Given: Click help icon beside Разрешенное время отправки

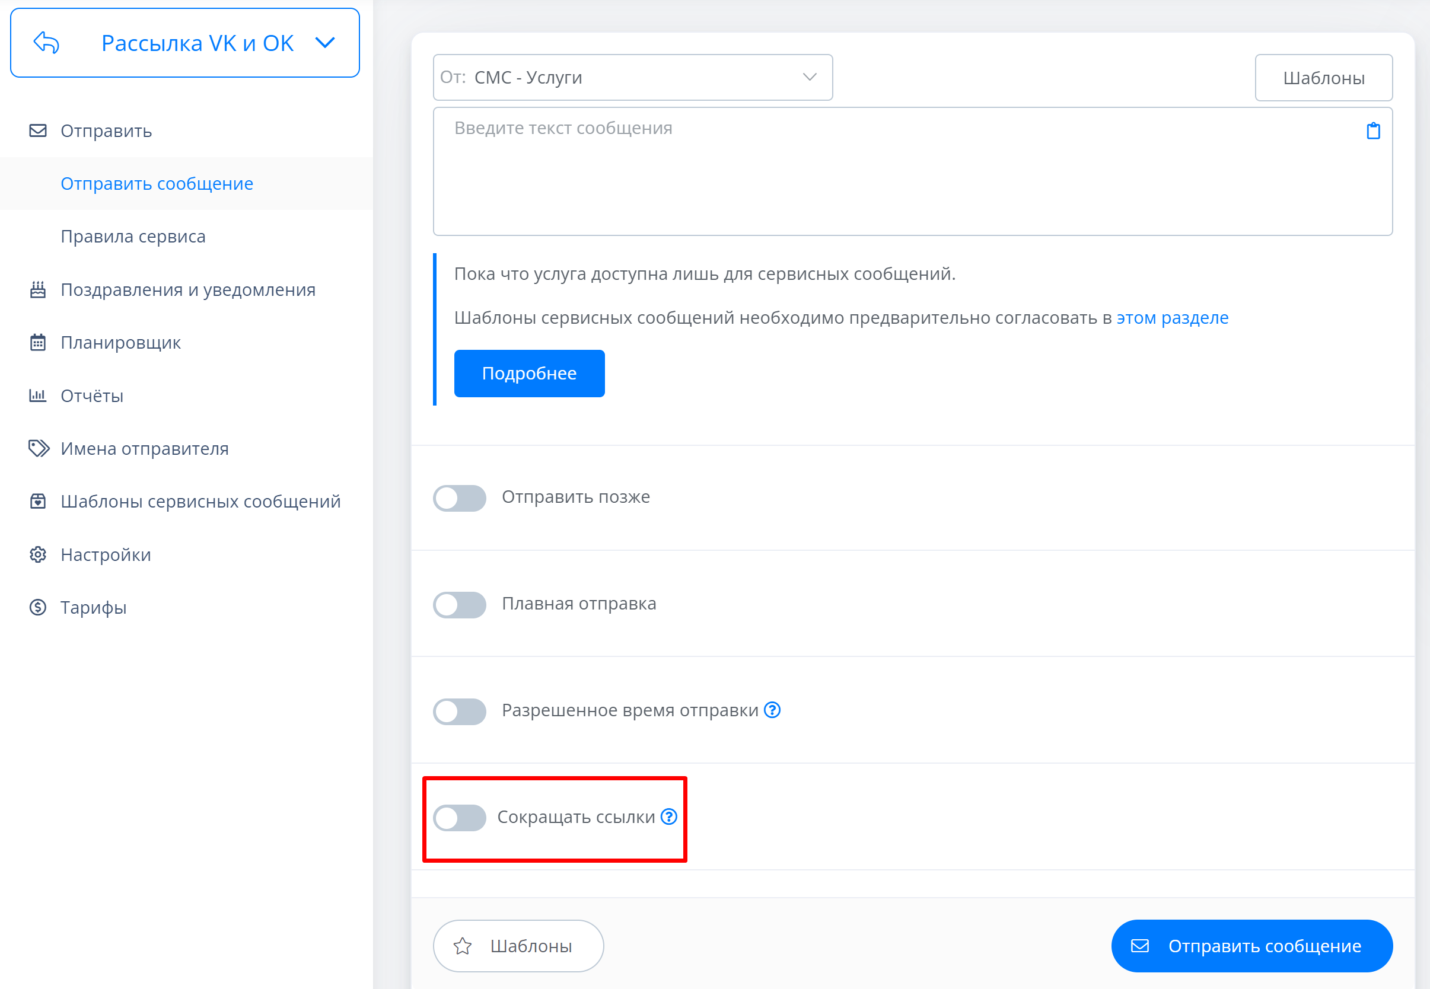Looking at the screenshot, I should coord(772,710).
